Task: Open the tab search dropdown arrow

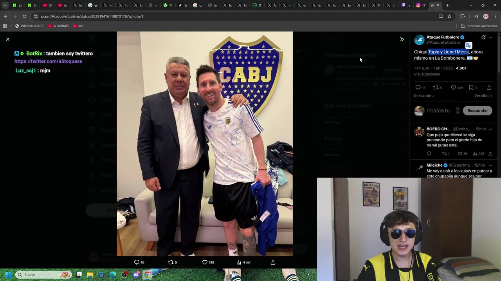Action: (x=5, y=5)
